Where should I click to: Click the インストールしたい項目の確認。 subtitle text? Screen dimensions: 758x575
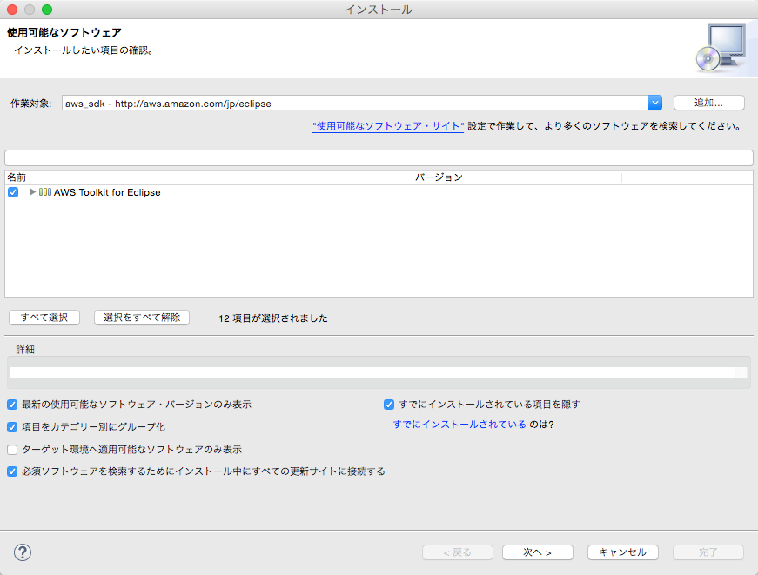(84, 50)
